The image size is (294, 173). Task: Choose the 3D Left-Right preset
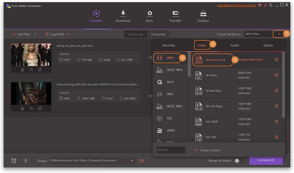tap(237, 106)
